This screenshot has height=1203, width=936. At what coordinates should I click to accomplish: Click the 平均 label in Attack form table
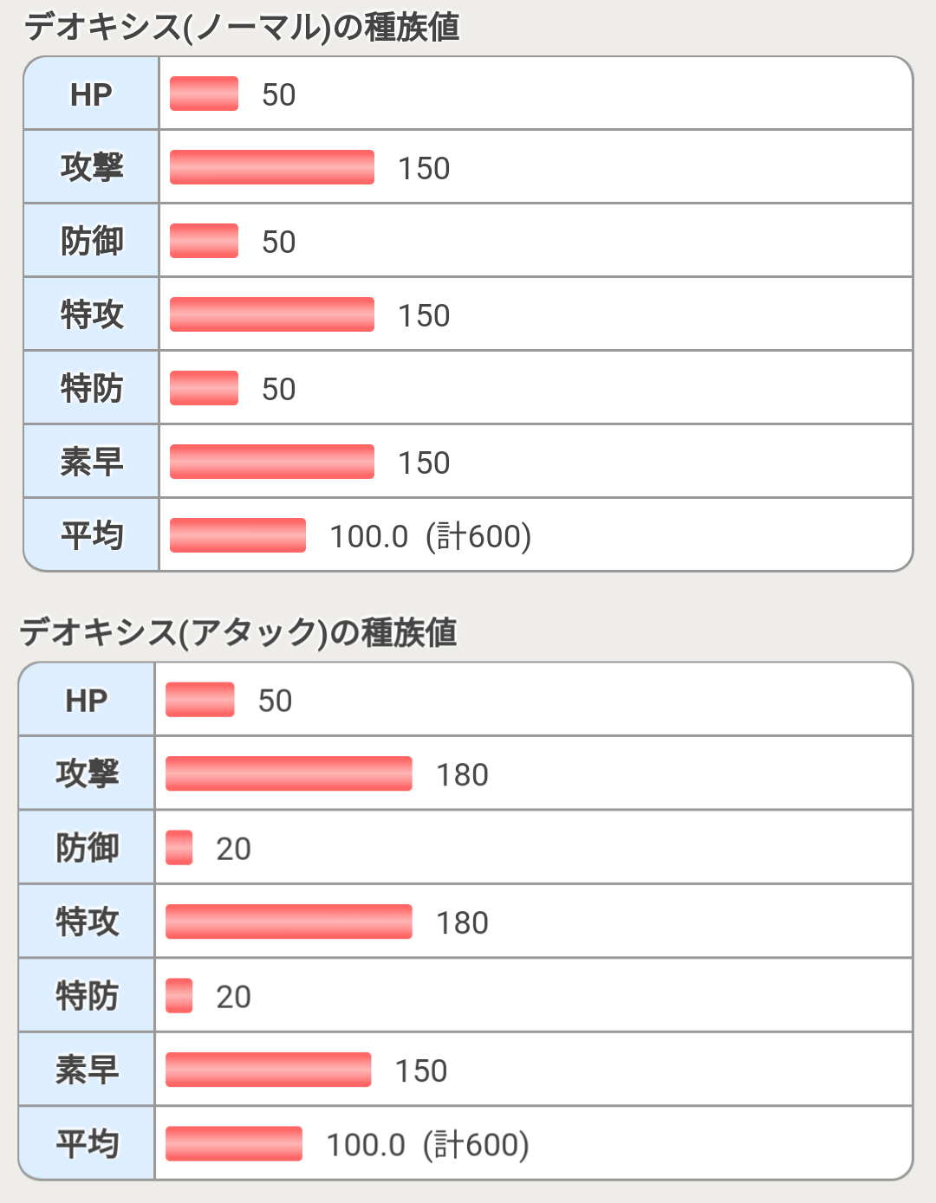tap(87, 1144)
